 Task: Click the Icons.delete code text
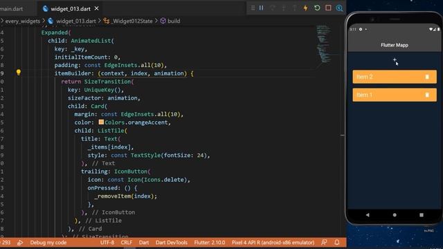click(x=164, y=180)
